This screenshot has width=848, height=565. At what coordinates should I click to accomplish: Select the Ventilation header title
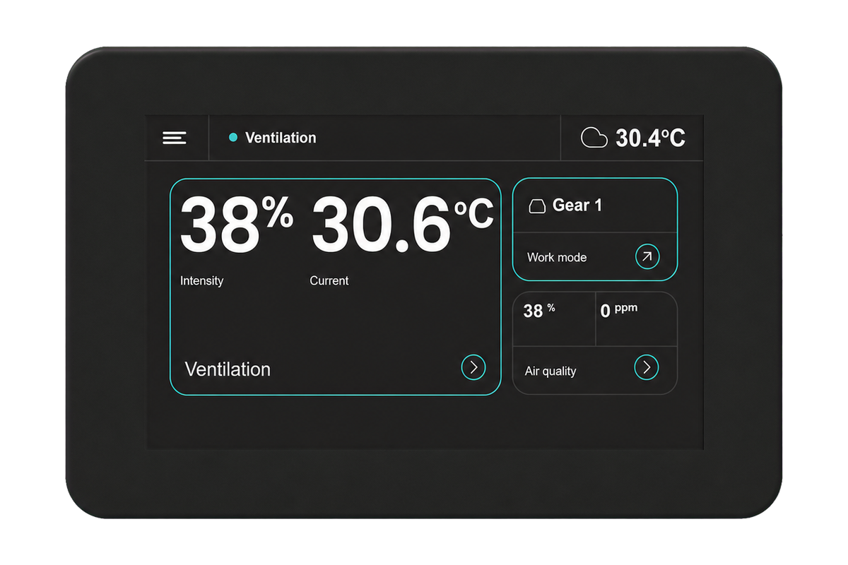tap(281, 138)
